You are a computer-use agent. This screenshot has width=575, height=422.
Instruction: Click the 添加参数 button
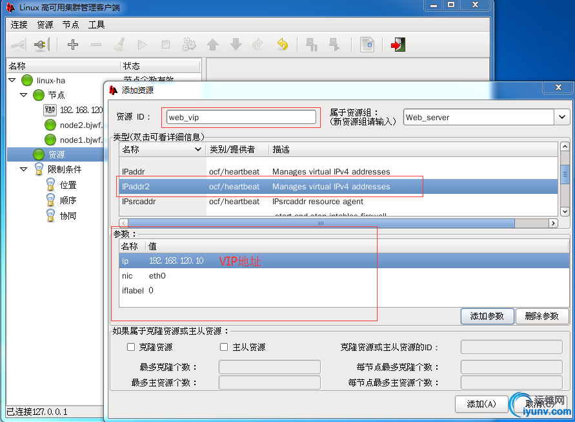pos(487,316)
